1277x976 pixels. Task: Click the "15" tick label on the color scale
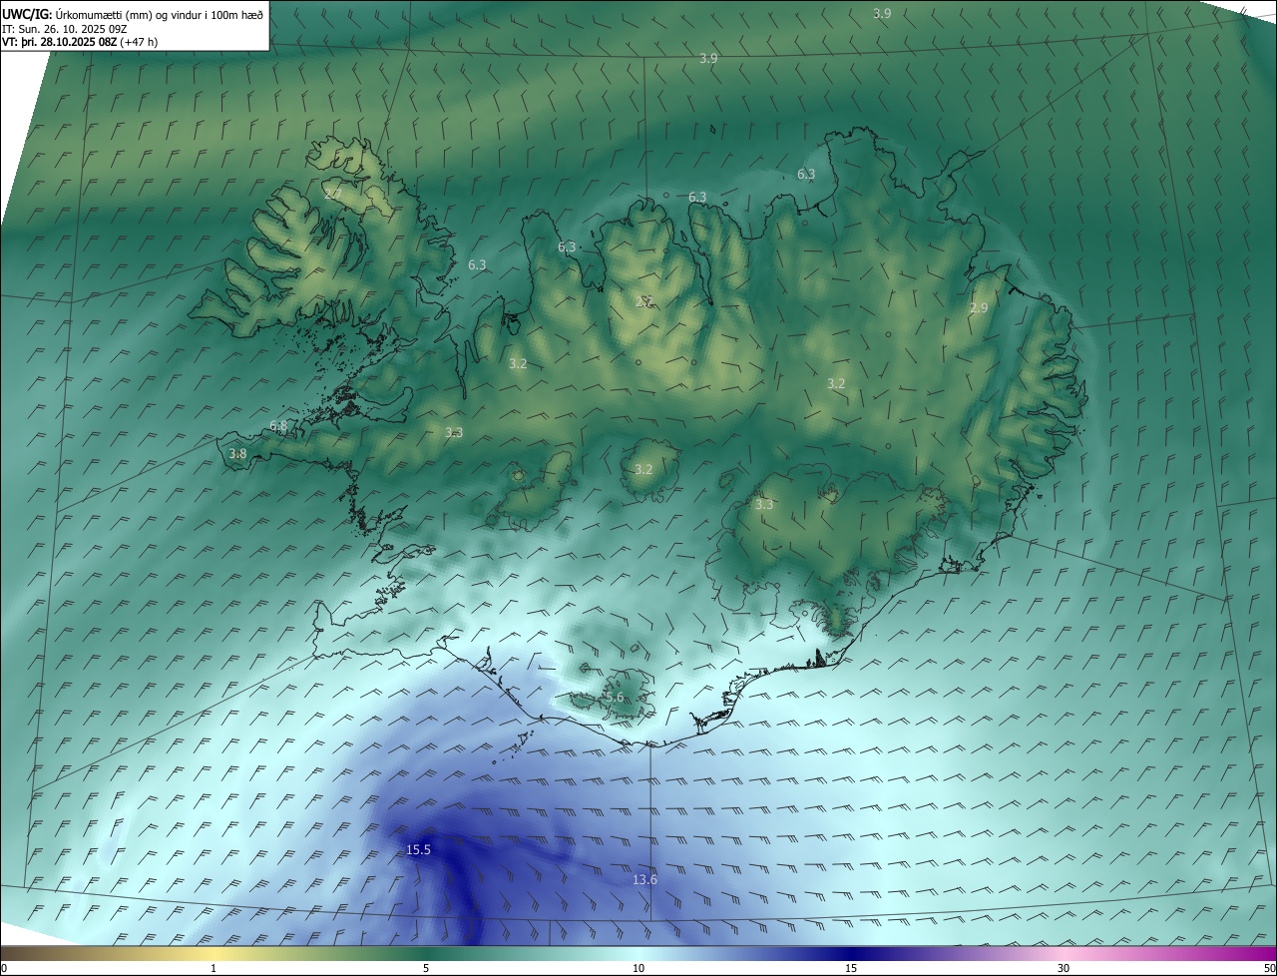[x=851, y=968]
